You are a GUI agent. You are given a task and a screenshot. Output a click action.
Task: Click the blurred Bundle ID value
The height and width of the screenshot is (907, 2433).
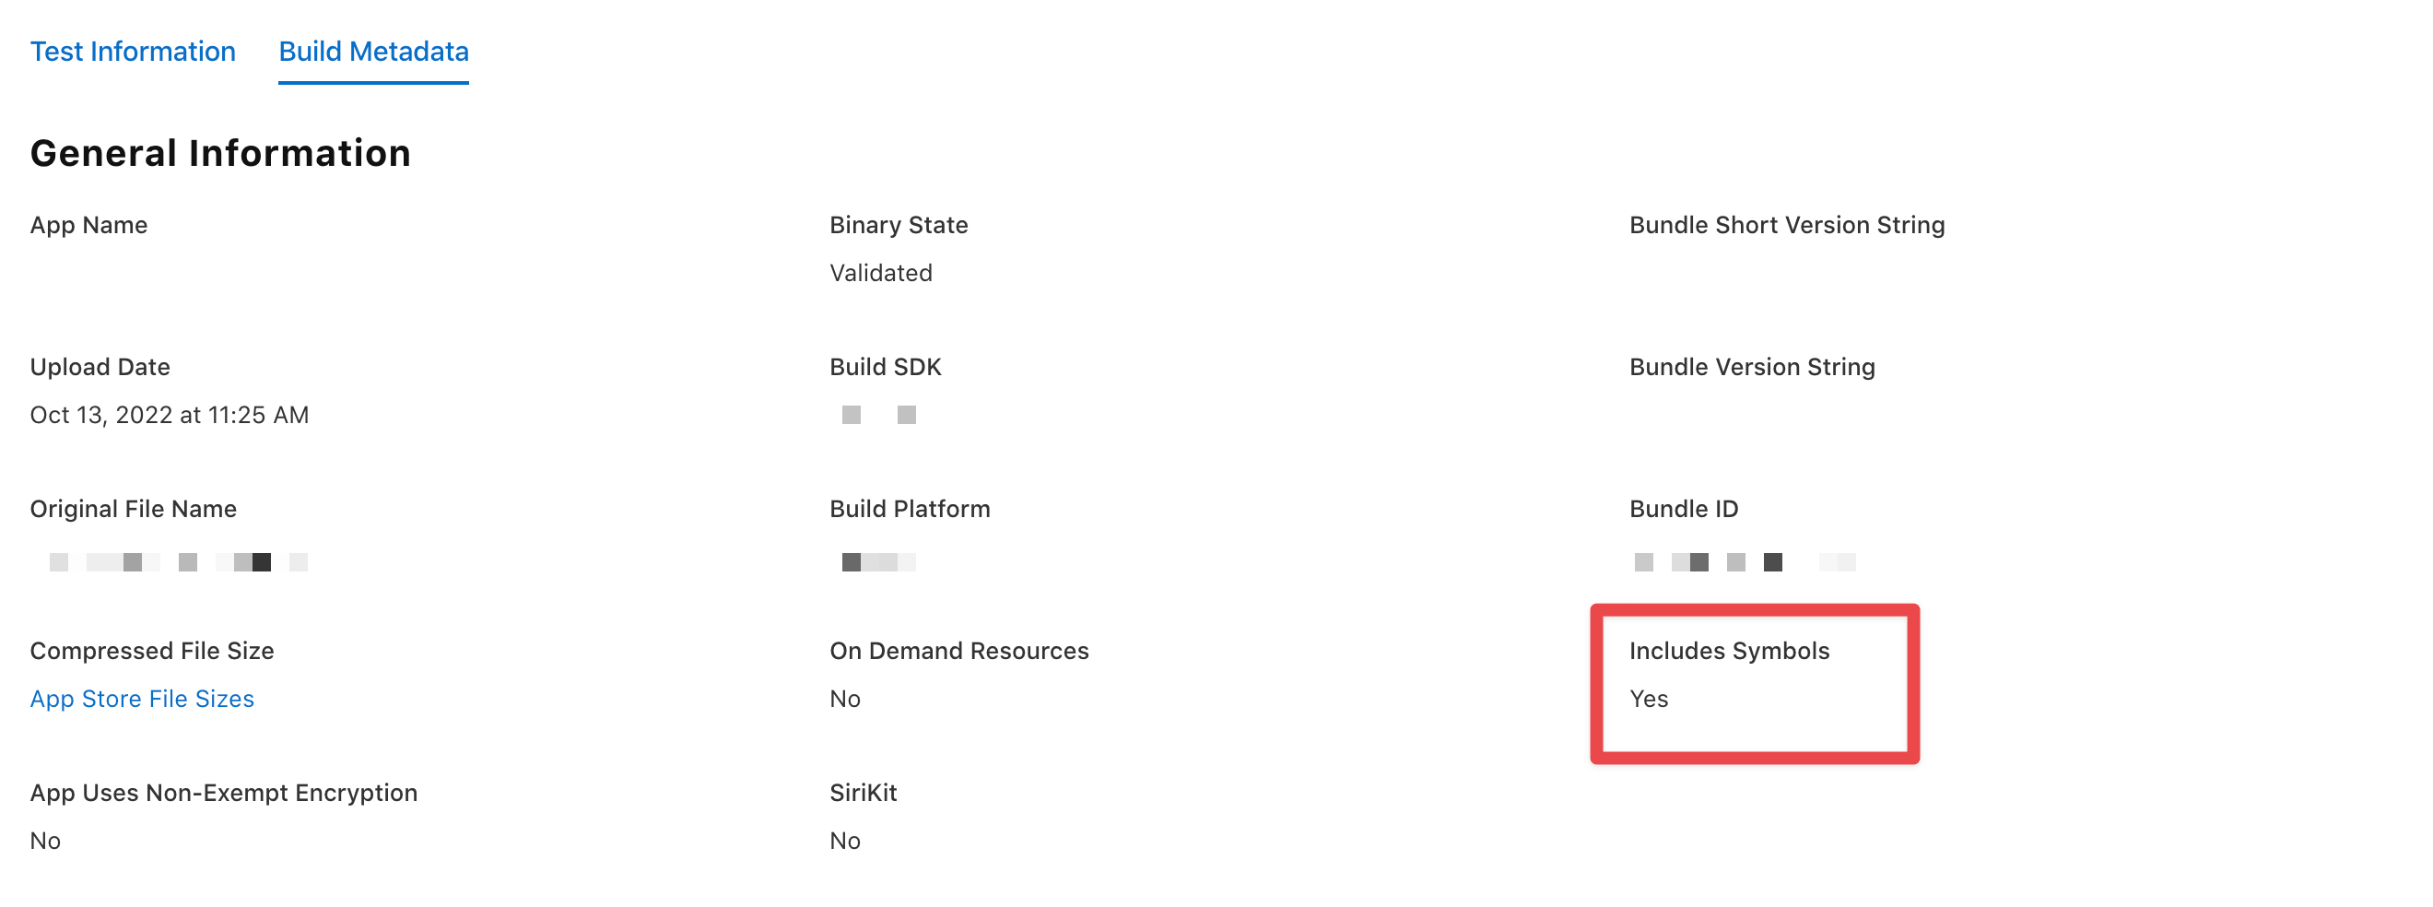(1745, 562)
